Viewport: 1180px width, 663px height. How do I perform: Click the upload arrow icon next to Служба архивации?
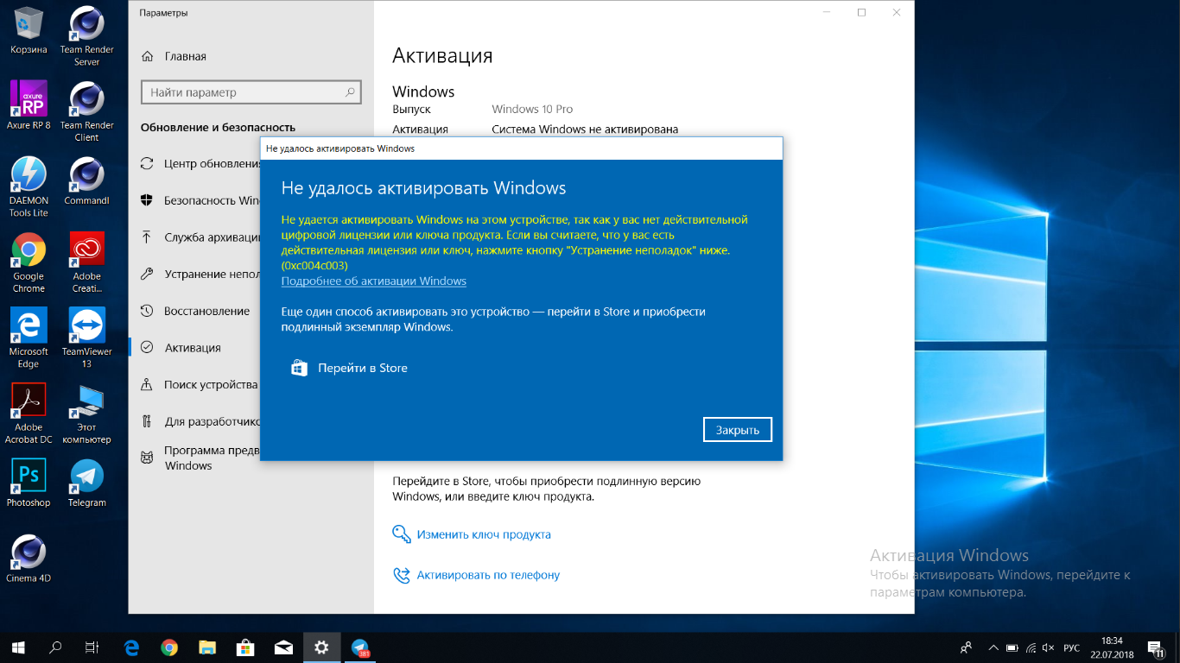[x=147, y=237]
